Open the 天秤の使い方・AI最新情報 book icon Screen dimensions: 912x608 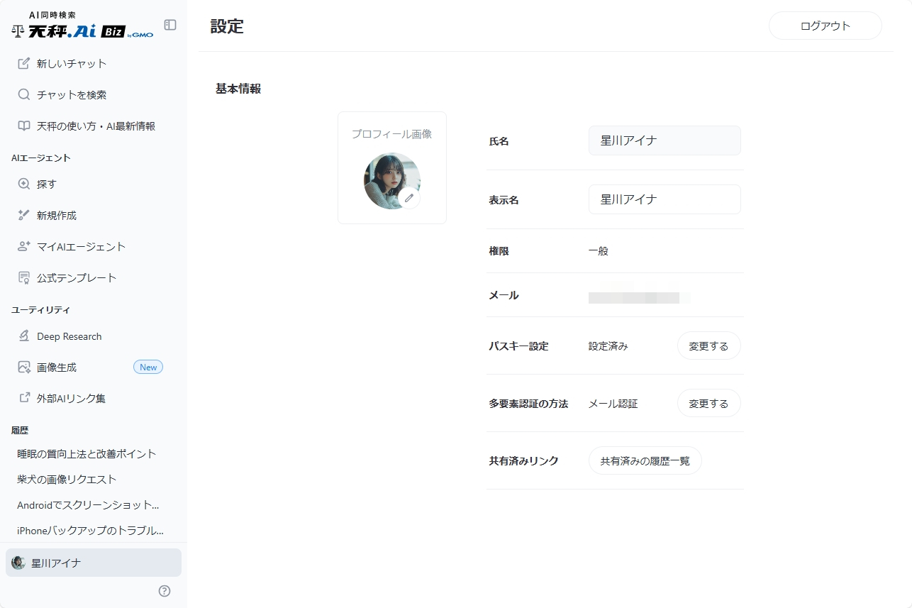pos(25,126)
